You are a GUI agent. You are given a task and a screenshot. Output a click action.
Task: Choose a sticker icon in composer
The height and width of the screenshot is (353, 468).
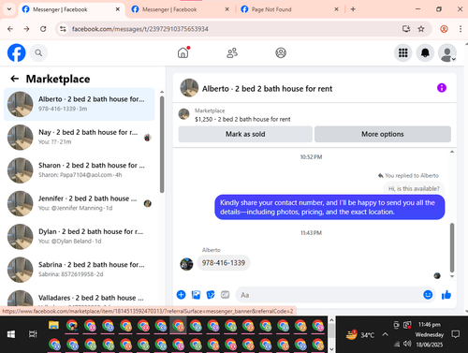tap(211, 295)
